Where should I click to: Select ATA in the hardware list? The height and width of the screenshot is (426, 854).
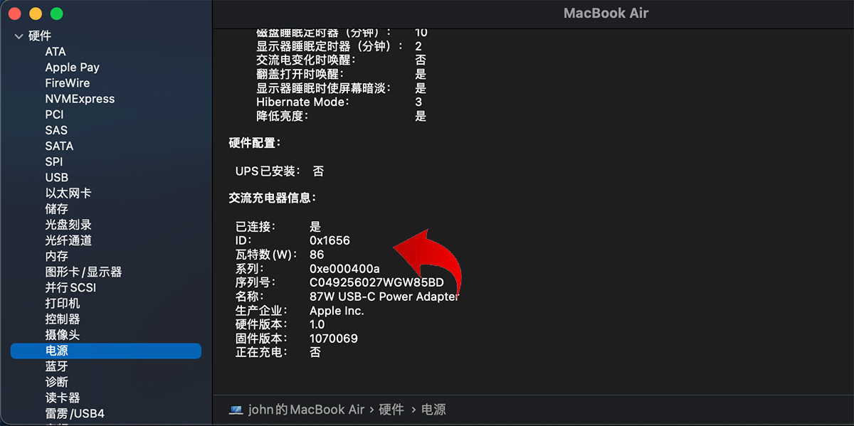(x=56, y=52)
